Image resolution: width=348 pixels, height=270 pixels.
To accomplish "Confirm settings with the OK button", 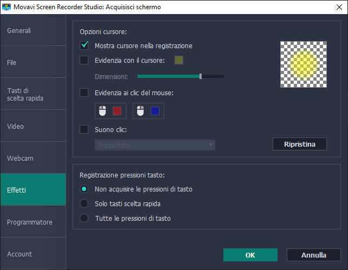I will point(250,255).
